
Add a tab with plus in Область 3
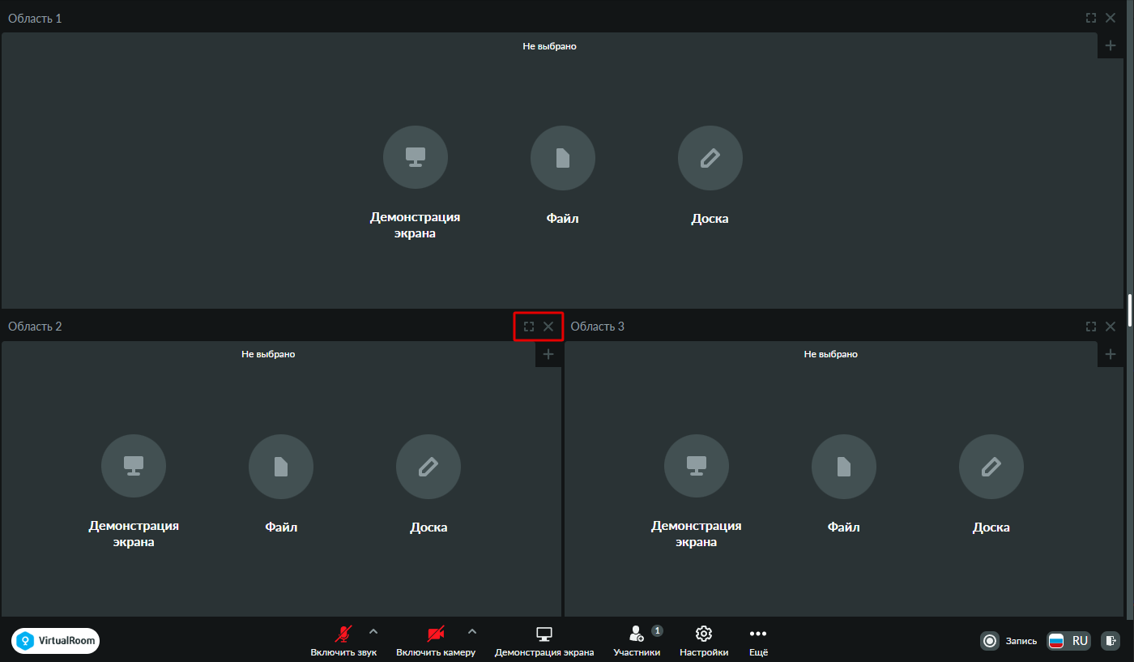point(1111,354)
